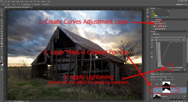
Task: Delete the adjustment with Properties trash icon
Action: (185, 70)
